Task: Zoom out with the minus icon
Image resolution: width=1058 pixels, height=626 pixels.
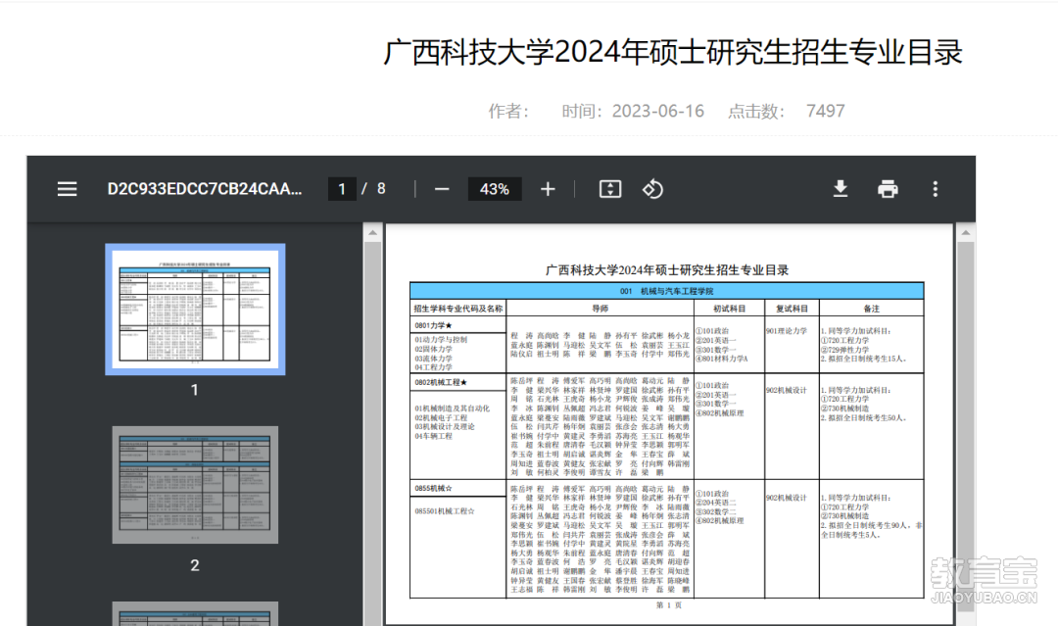Action: (x=442, y=189)
